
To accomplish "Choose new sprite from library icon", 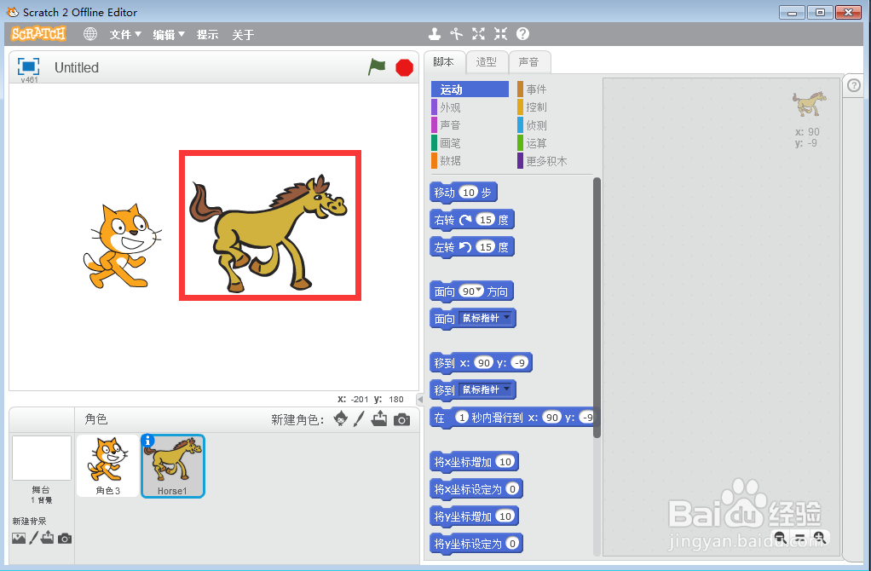I will [x=341, y=418].
